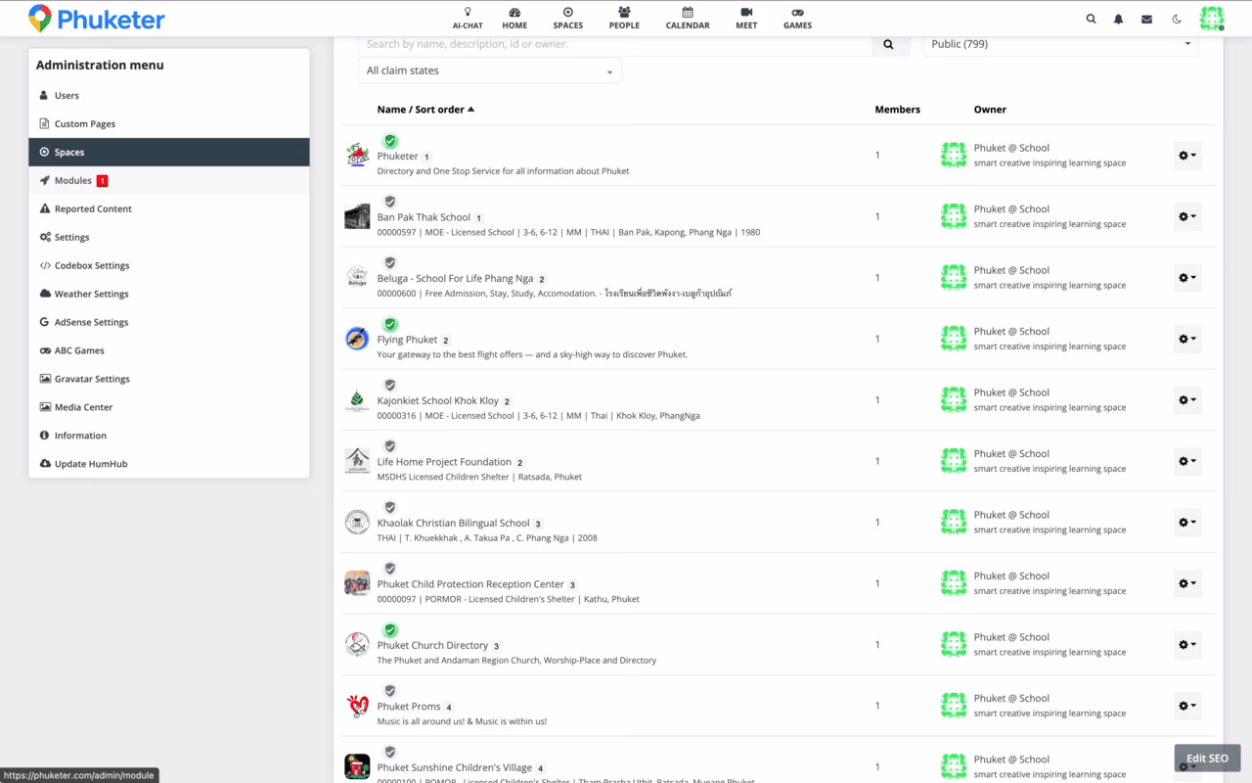
Task: Click the grey shield badge on Ban Pak Thak School
Action: (x=390, y=202)
